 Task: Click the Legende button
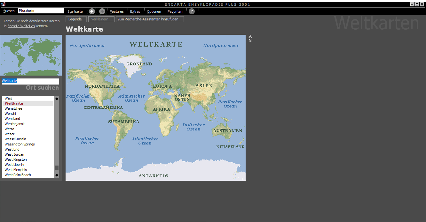click(x=76, y=19)
